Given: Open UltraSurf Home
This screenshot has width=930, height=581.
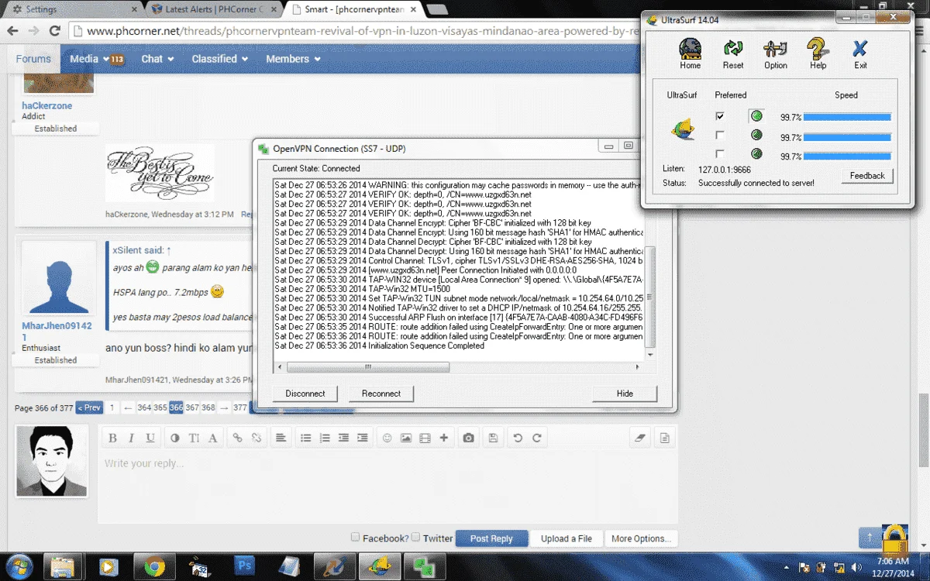Looking at the screenshot, I should click(x=690, y=53).
